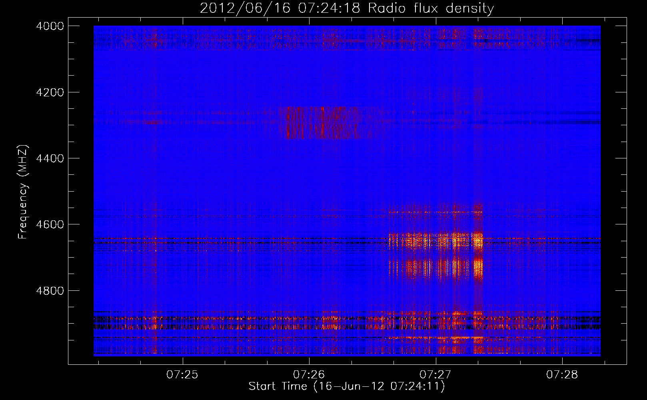This screenshot has height=400, width=647.
Task: Click the 07:28 time axis label
Action: (x=562, y=374)
